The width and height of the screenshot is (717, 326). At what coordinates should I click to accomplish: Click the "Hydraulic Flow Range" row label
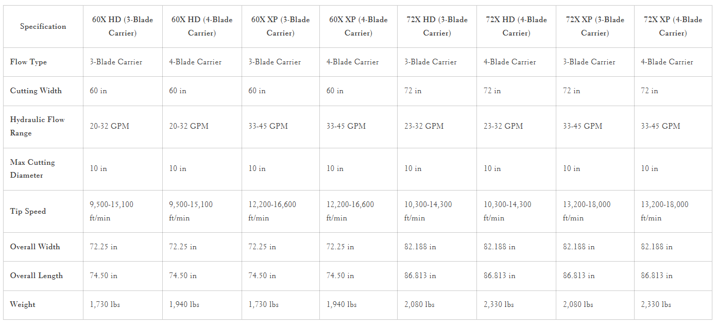point(37,126)
